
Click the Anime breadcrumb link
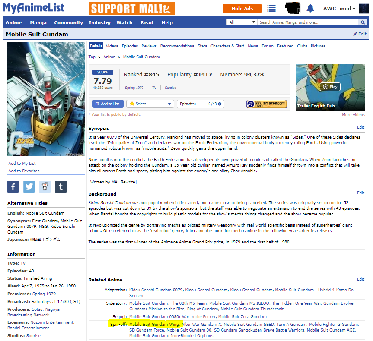click(x=109, y=57)
